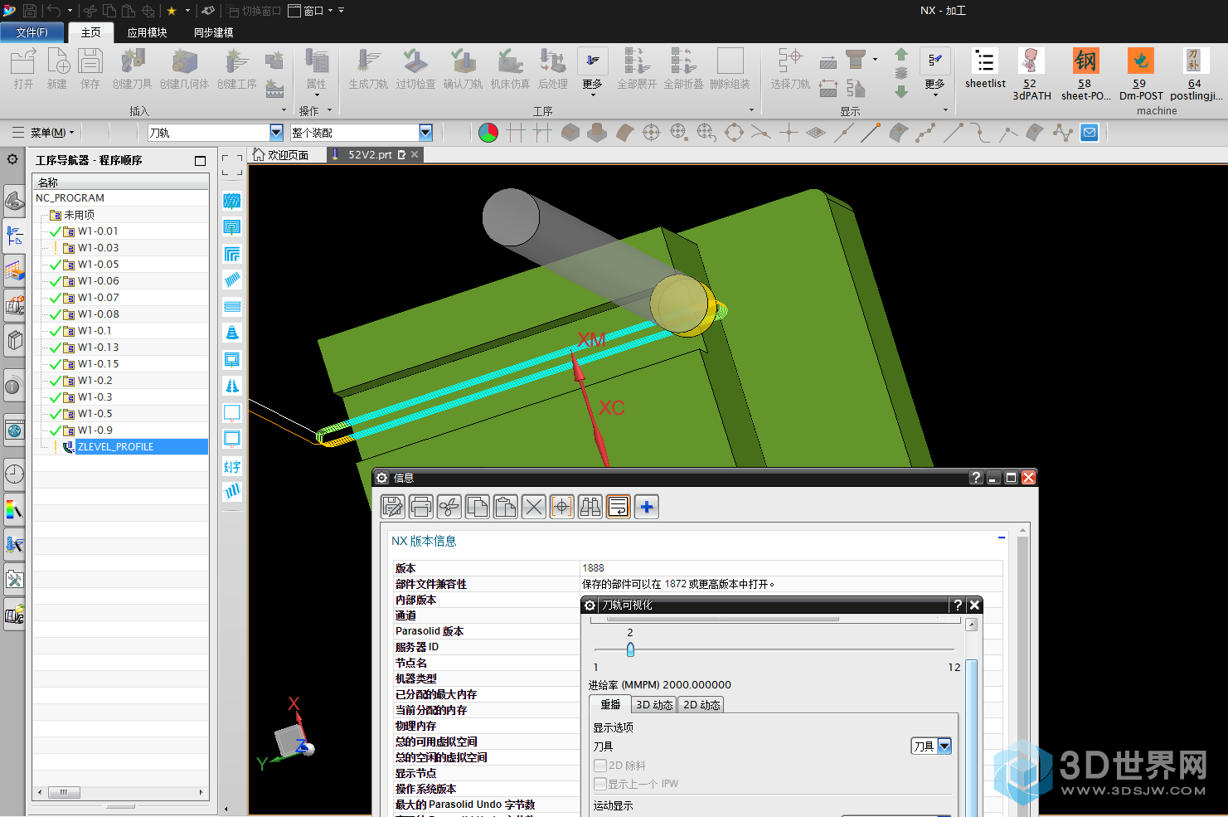Run 过切检查 gouge check icon
The image size is (1228, 817).
[415, 62]
